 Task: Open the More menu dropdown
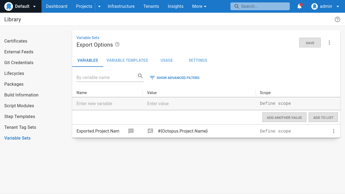point(199,6)
